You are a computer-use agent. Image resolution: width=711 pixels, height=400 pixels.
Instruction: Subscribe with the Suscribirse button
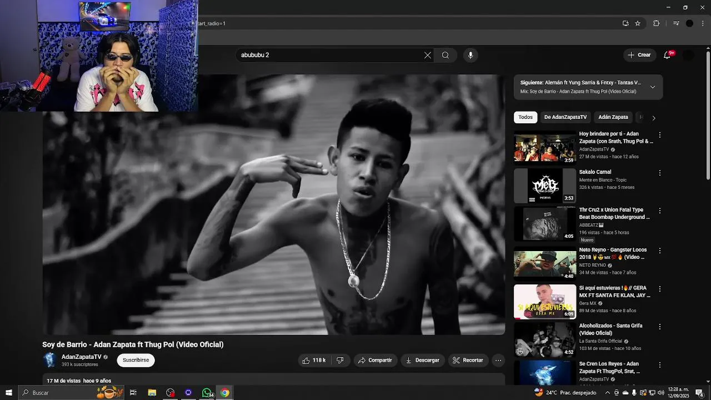(136, 360)
